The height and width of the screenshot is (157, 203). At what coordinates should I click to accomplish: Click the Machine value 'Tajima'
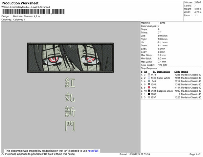162,23
